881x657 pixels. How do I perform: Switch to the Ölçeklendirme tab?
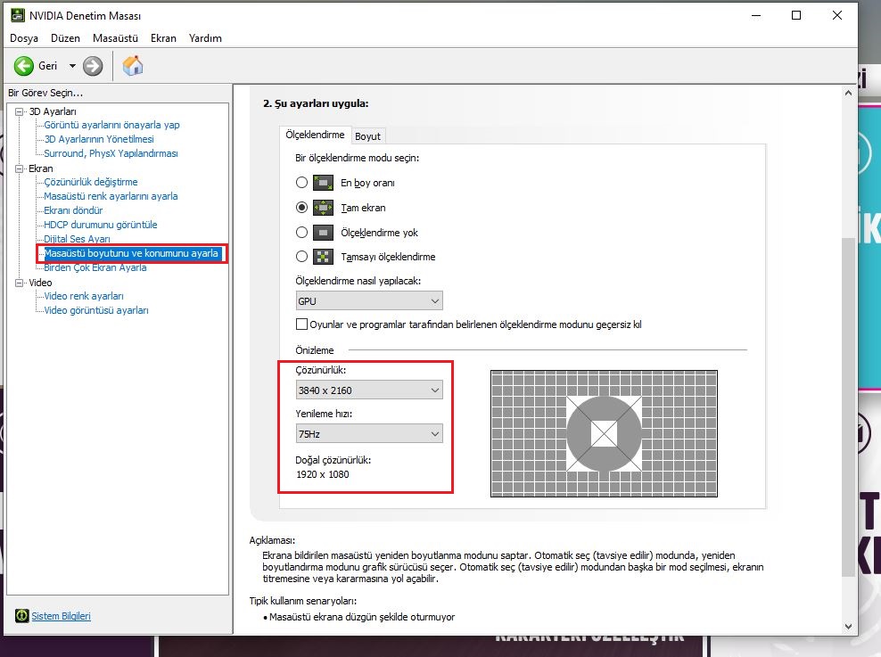315,135
